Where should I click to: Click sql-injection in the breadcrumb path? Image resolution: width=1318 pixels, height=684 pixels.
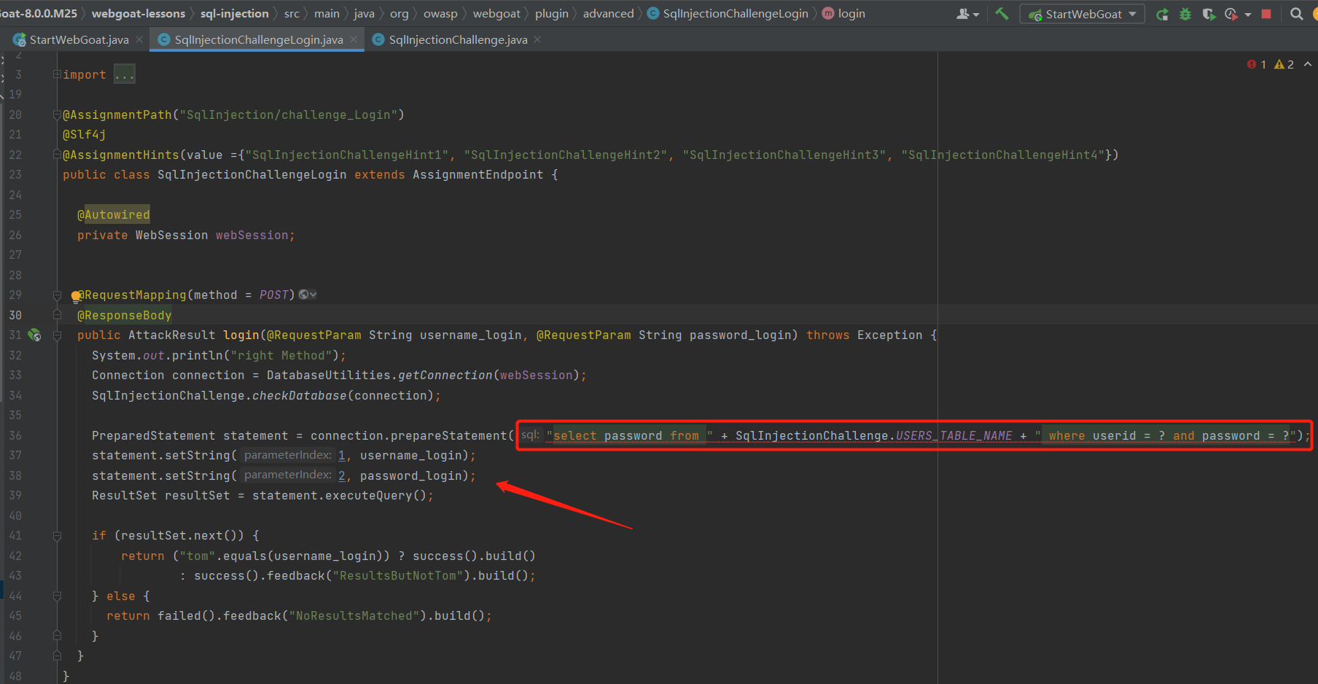235,13
